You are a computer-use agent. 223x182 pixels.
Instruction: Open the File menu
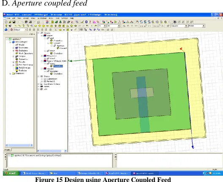click(x=8, y=18)
